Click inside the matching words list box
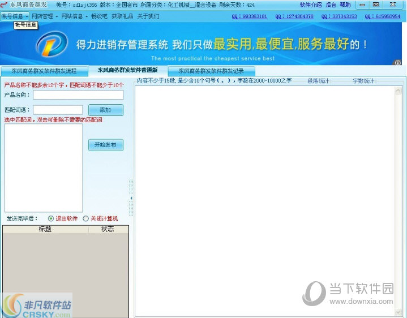 pyautogui.click(x=44, y=168)
